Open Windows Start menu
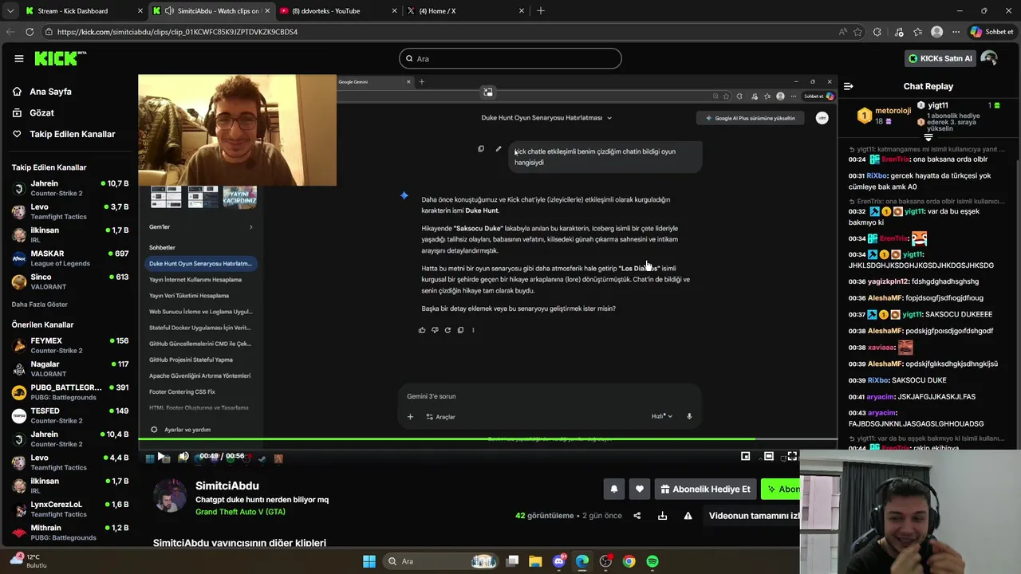 tap(369, 561)
